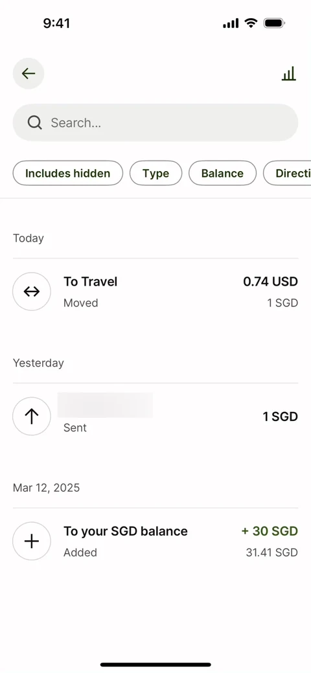Tap the back arrow icon
The image size is (311, 673).
pyautogui.click(x=29, y=73)
